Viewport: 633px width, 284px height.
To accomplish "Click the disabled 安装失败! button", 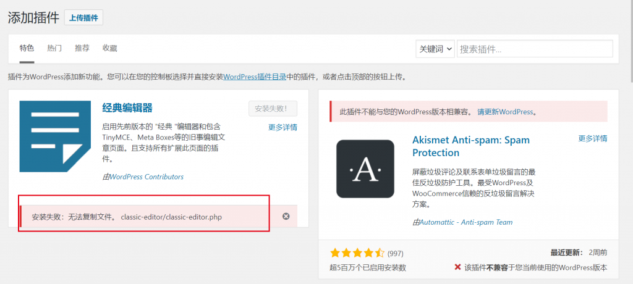I will 273,109.
